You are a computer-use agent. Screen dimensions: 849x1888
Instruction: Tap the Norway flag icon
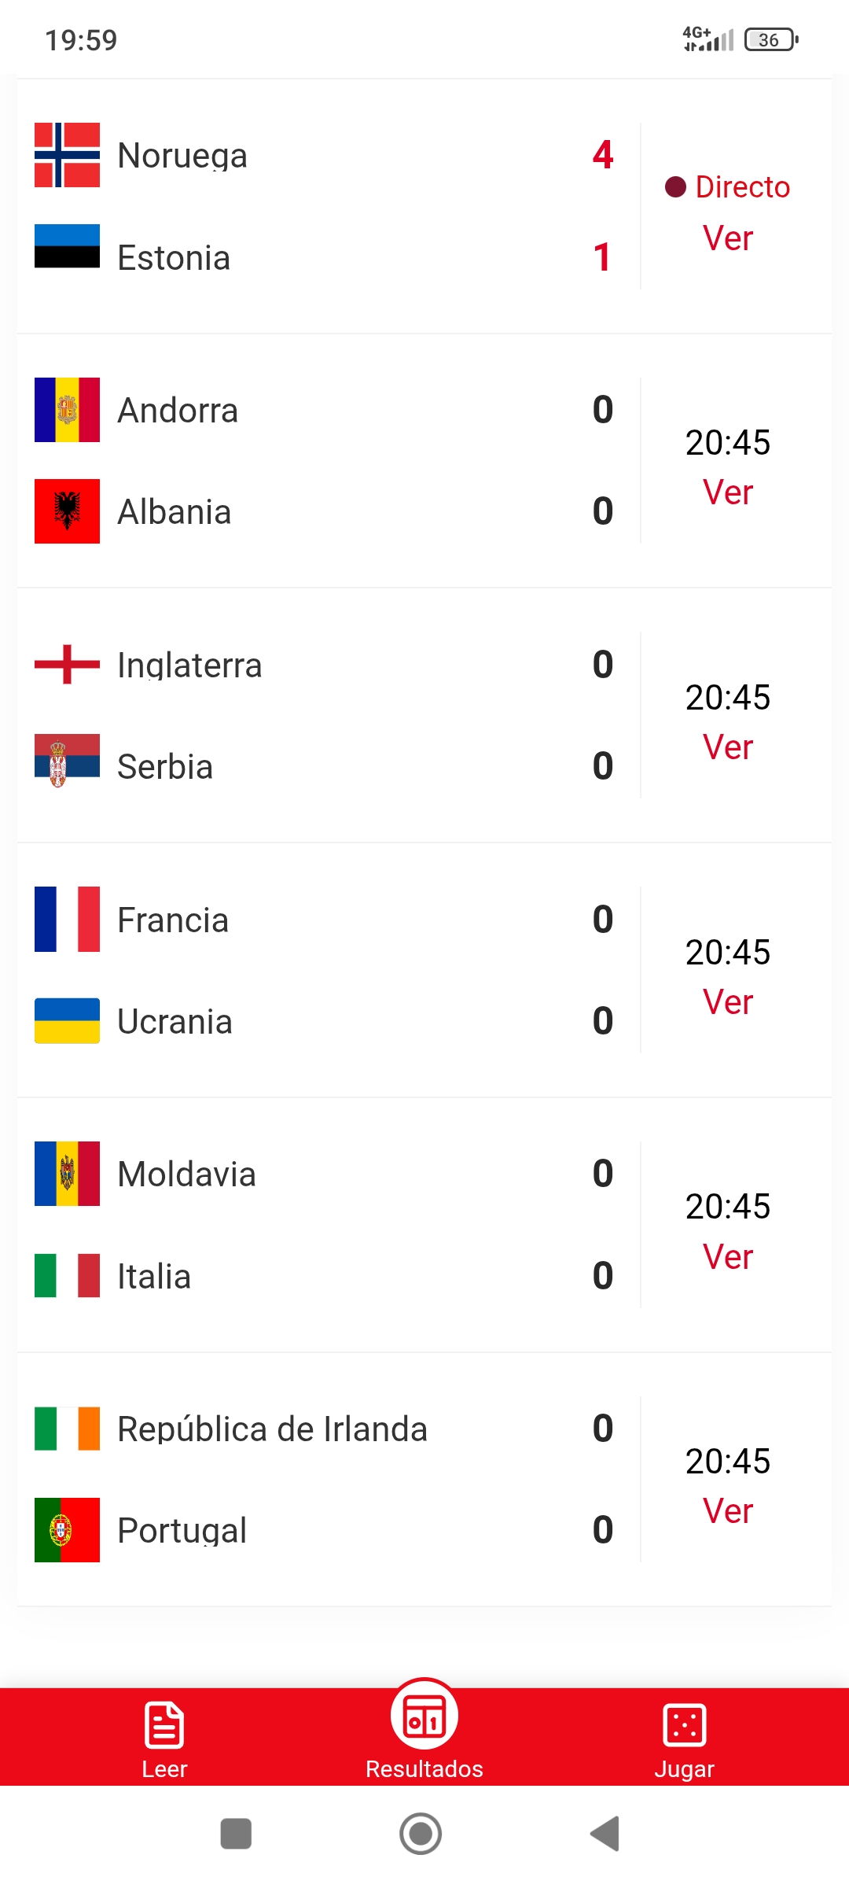[x=67, y=155]
